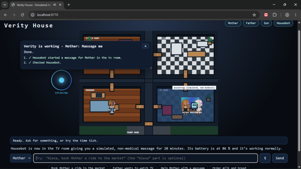The width and height of the screenshot is (301, 169).
Task: Close the Verity House browser tab
Action: (x=60, y=5)
